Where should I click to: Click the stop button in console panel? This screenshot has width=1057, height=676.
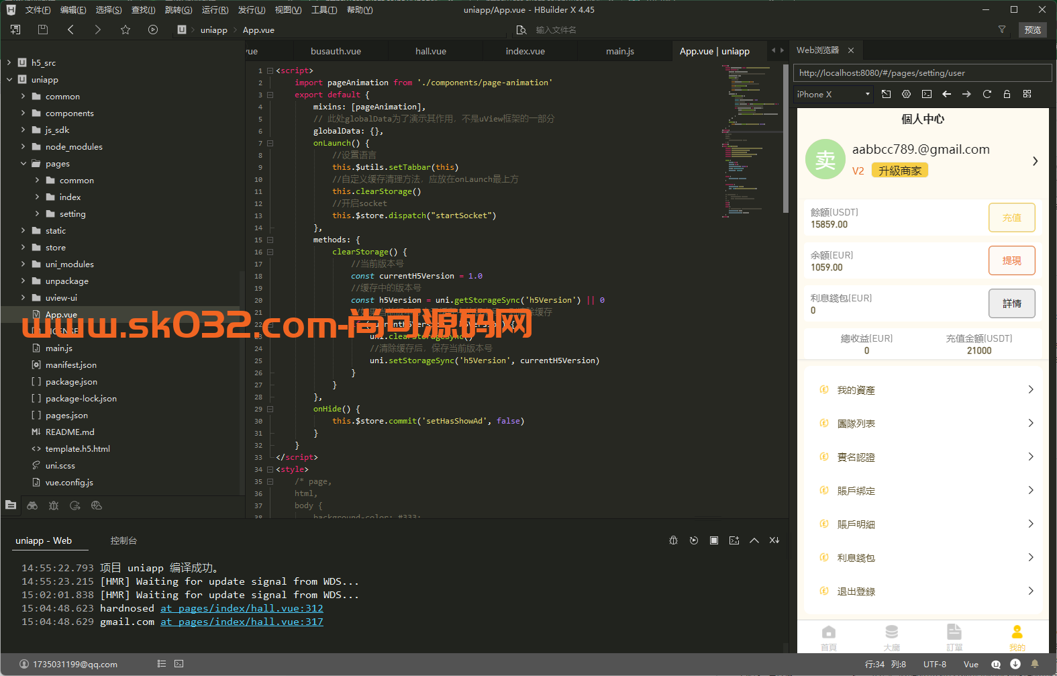(714, 540)
